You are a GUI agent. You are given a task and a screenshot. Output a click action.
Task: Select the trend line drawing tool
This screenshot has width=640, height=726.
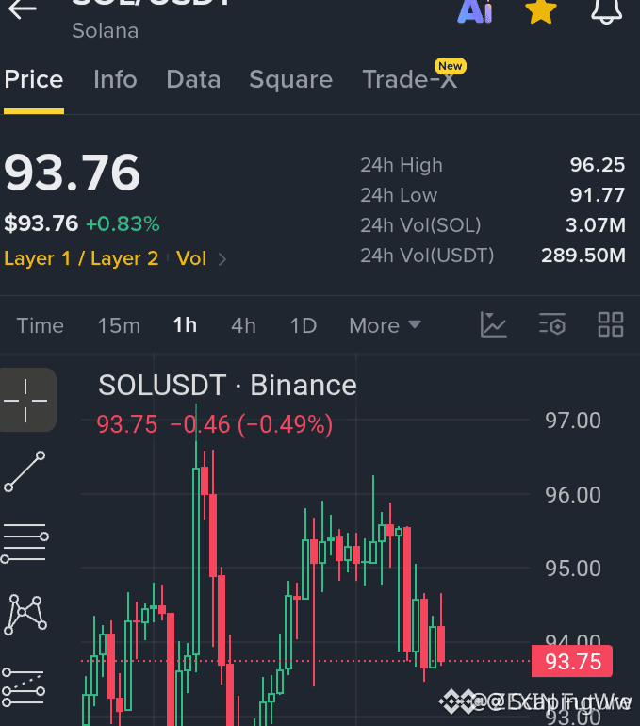pos(25,471)
